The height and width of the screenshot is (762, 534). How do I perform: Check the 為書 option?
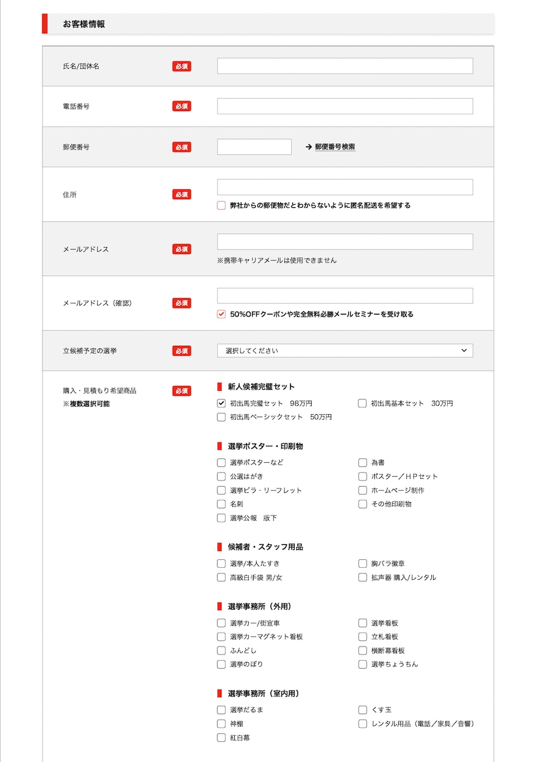[363, 462]
